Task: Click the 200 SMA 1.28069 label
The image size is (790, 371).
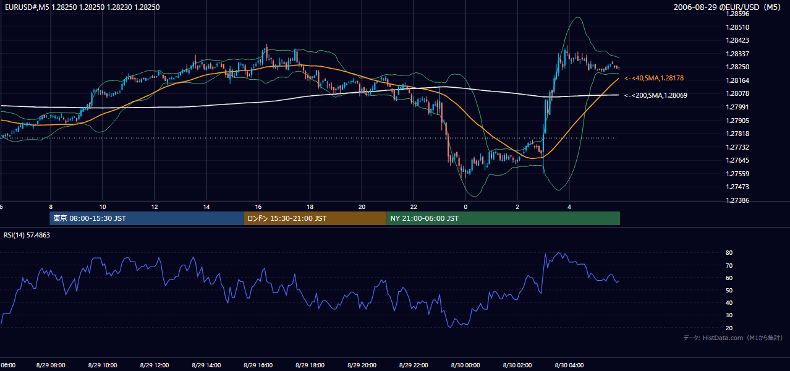Action: coord(656,95)
